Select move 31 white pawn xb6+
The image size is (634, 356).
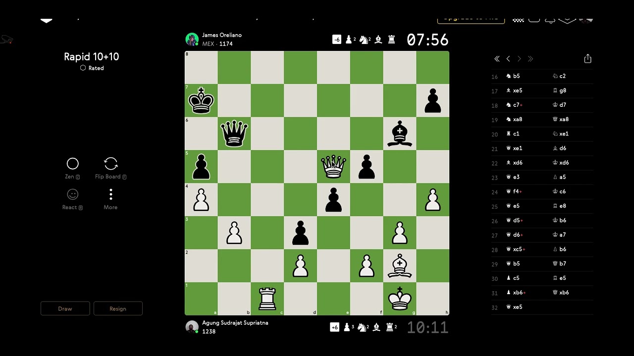pos(516,293)
